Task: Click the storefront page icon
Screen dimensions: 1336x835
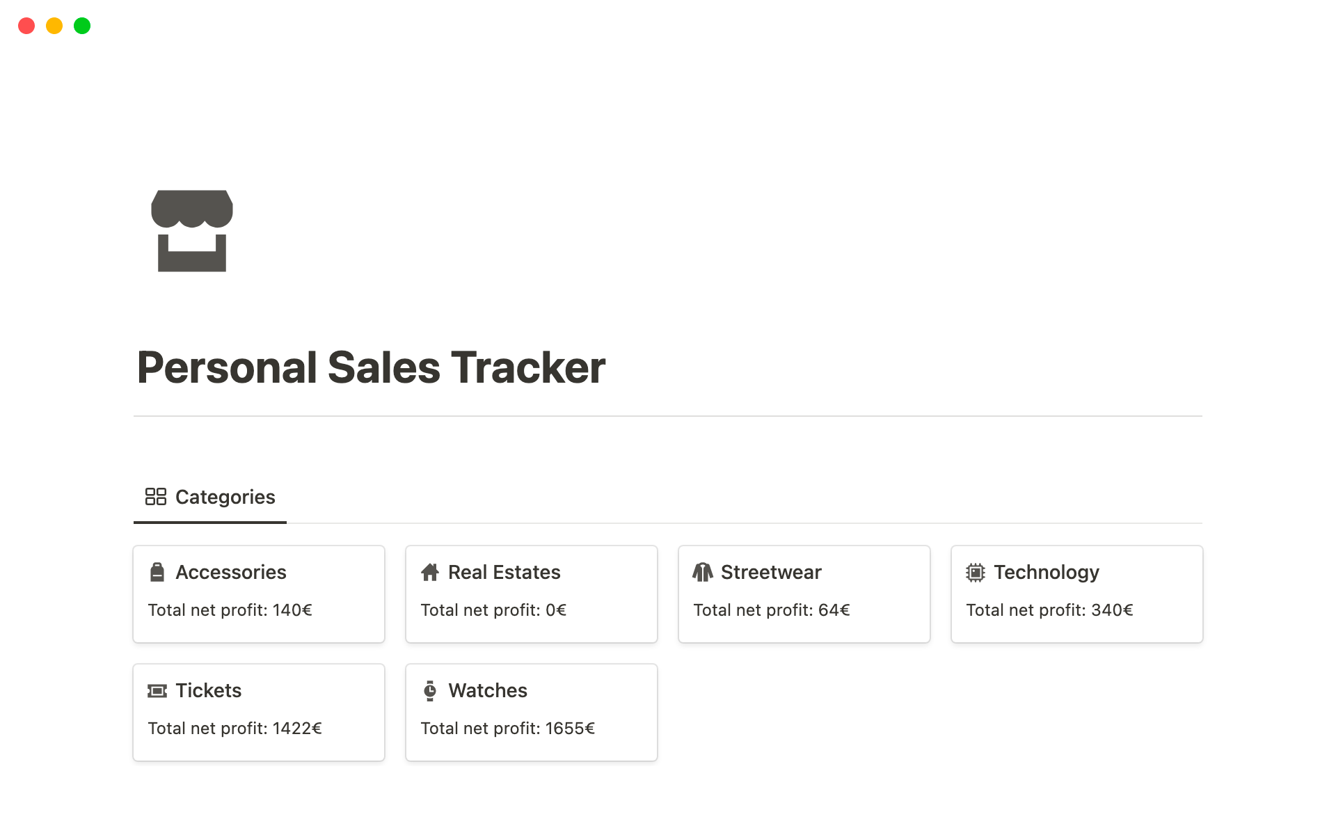Action: pyautogui.click(x=192, y=230)
